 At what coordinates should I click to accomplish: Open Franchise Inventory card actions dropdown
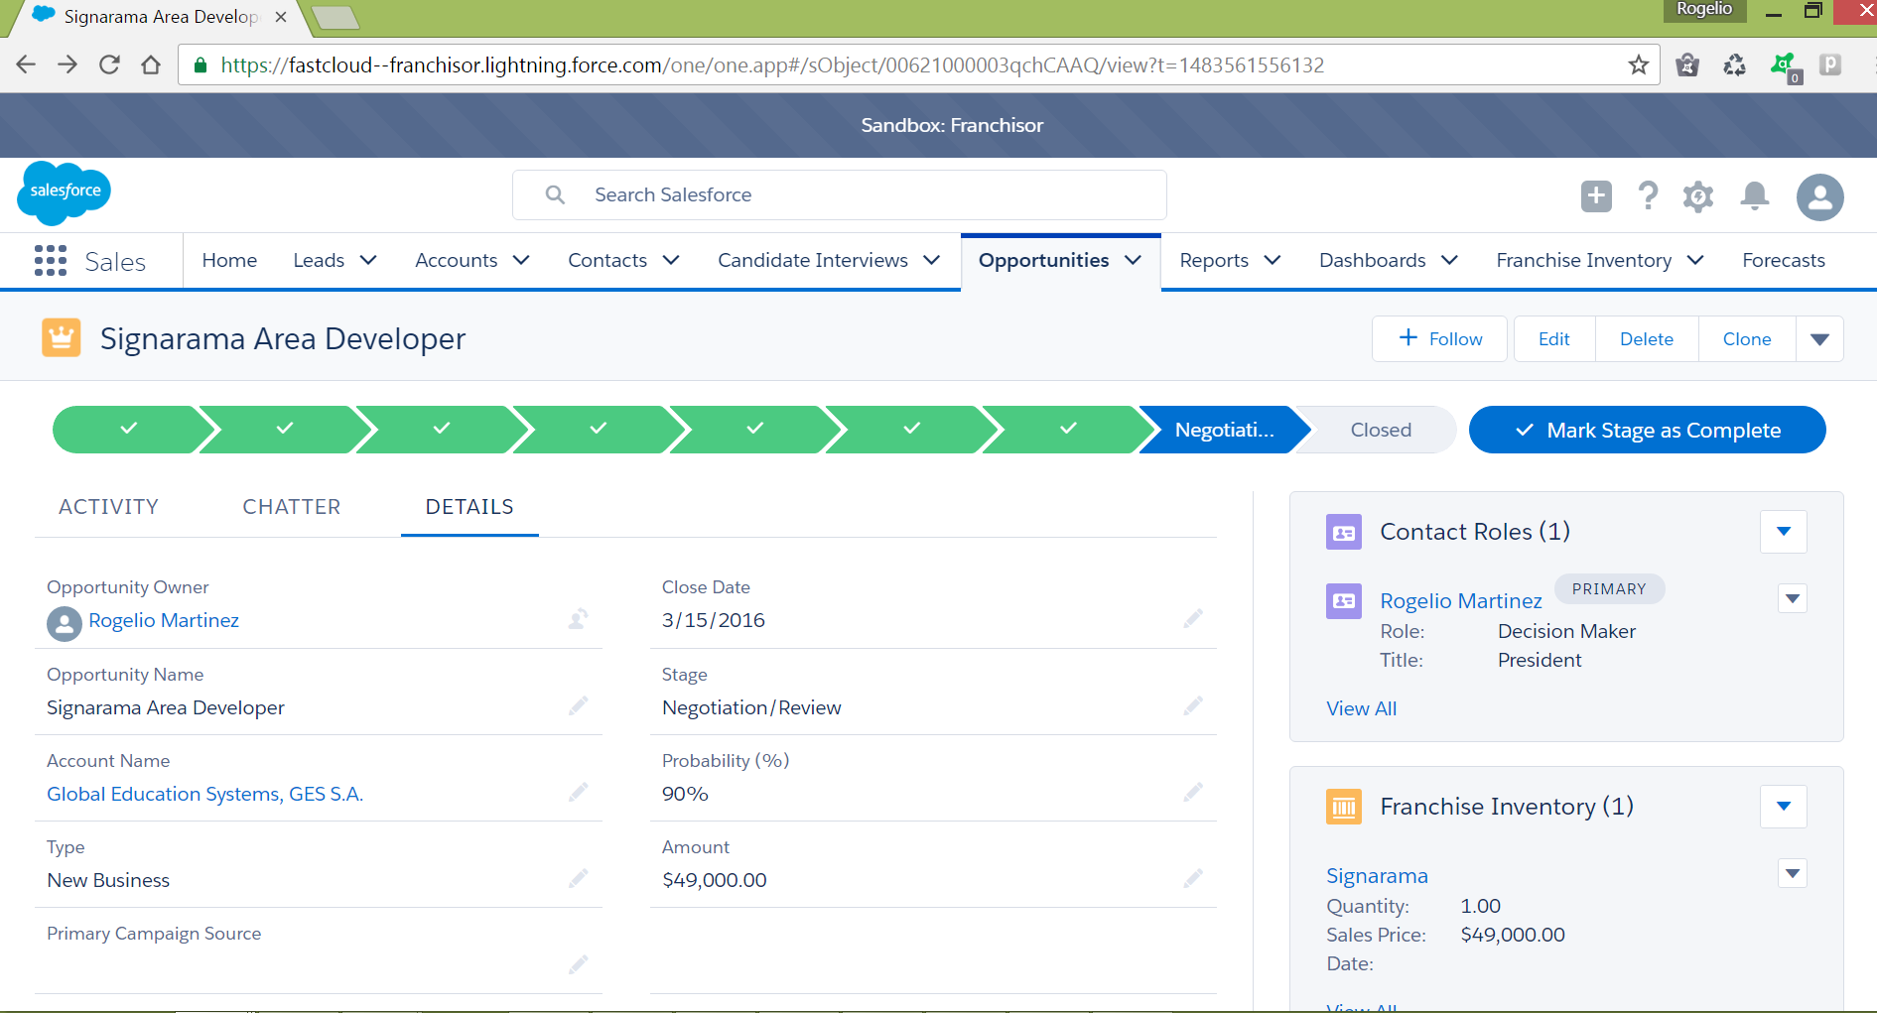pos(1784,807)
